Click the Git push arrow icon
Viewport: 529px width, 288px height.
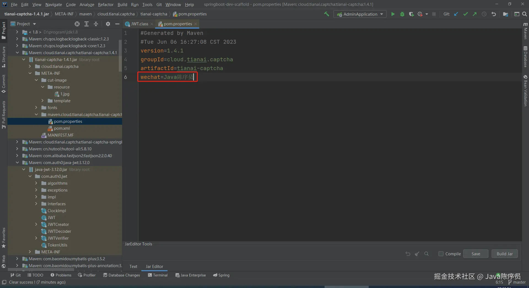pyautogui.click(x=475, y=14)
